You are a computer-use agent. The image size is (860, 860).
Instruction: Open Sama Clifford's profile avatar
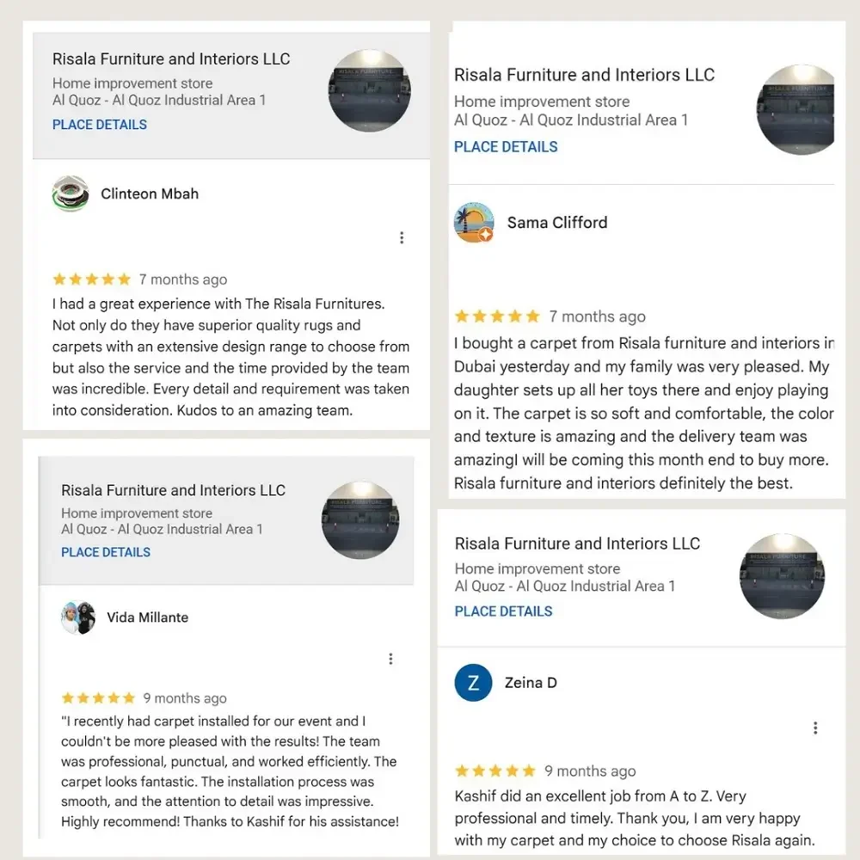[473, 222]
